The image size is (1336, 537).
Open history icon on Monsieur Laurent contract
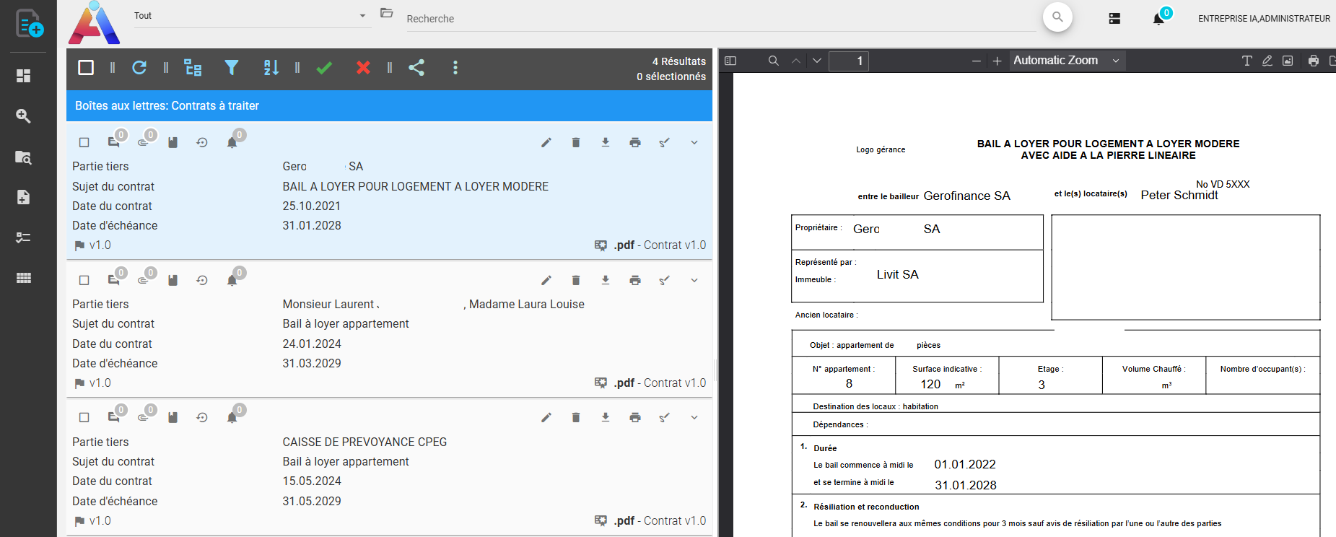click(x=202, y=281)
